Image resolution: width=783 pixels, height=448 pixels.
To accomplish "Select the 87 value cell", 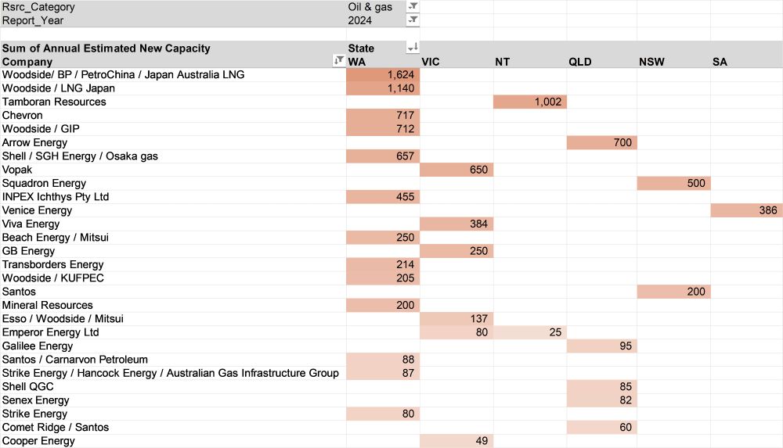I will [x=383, y=373].
